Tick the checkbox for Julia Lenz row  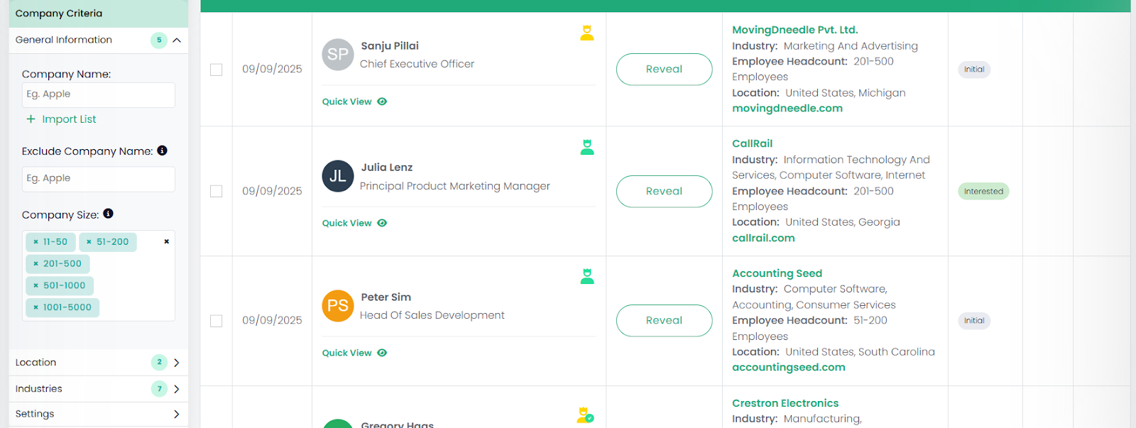[x=217, y=192]
